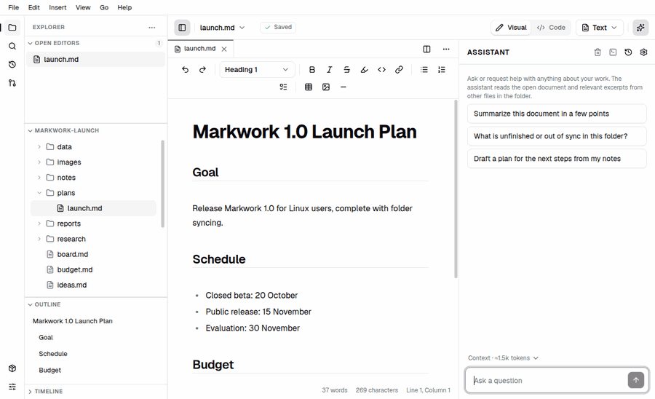Viewport: 655px width, 399px height.
Task: Click the undo arrow in toolbar
Action: point(185,69)
